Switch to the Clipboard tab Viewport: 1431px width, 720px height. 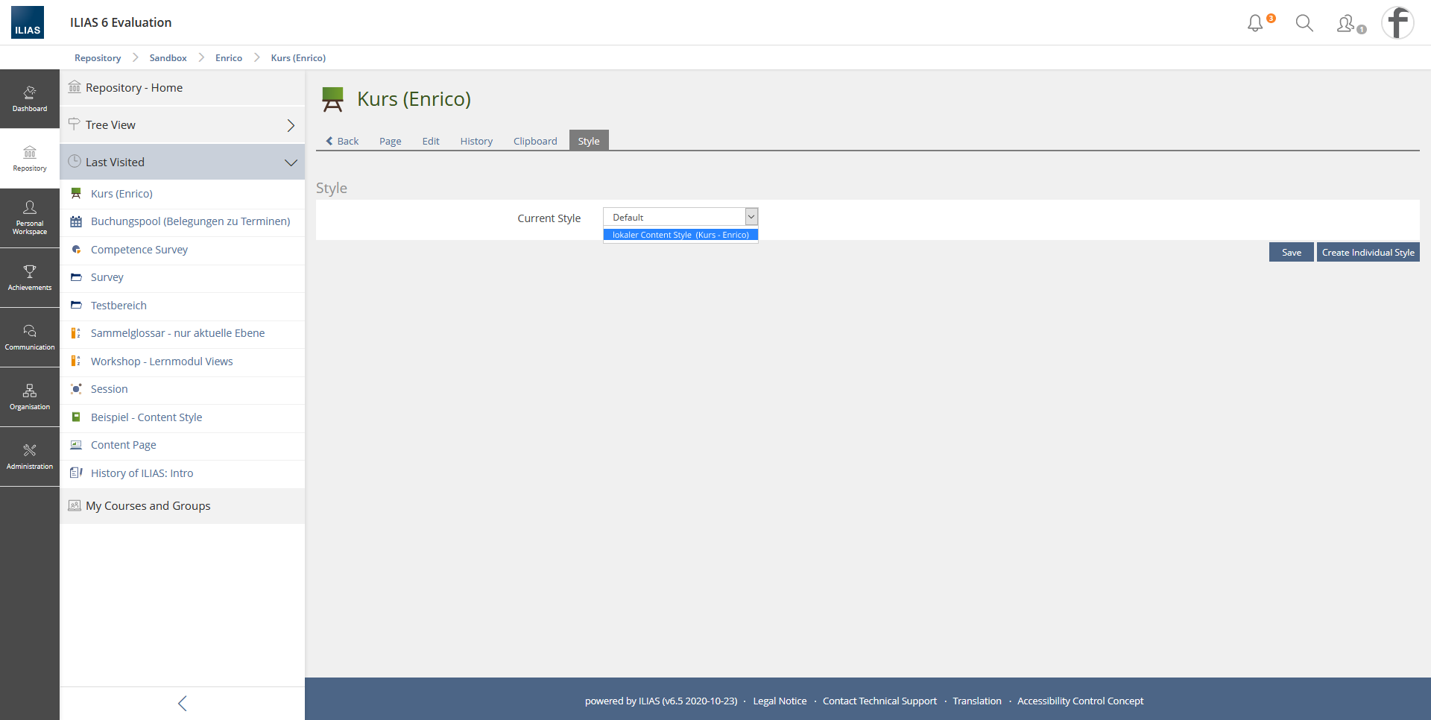(x=534, y=141)
